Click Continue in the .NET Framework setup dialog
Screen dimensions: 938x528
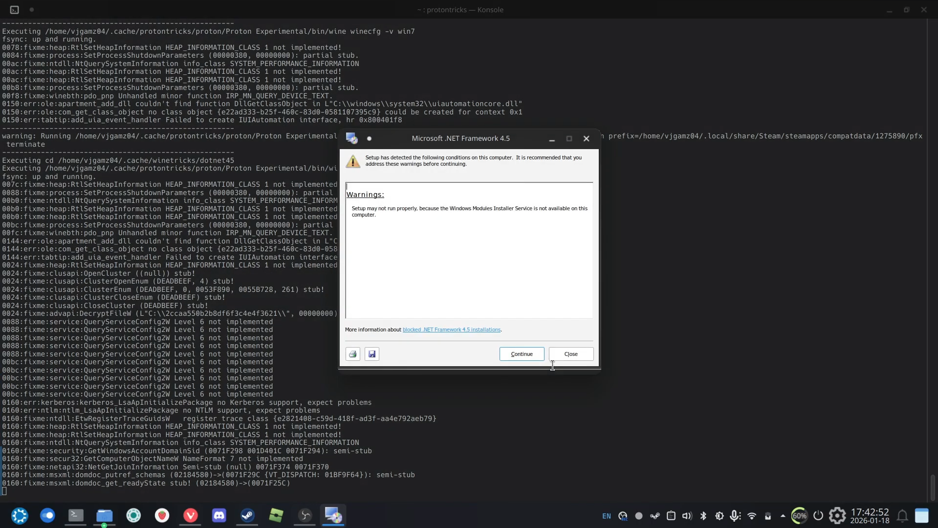click(522, 354)
